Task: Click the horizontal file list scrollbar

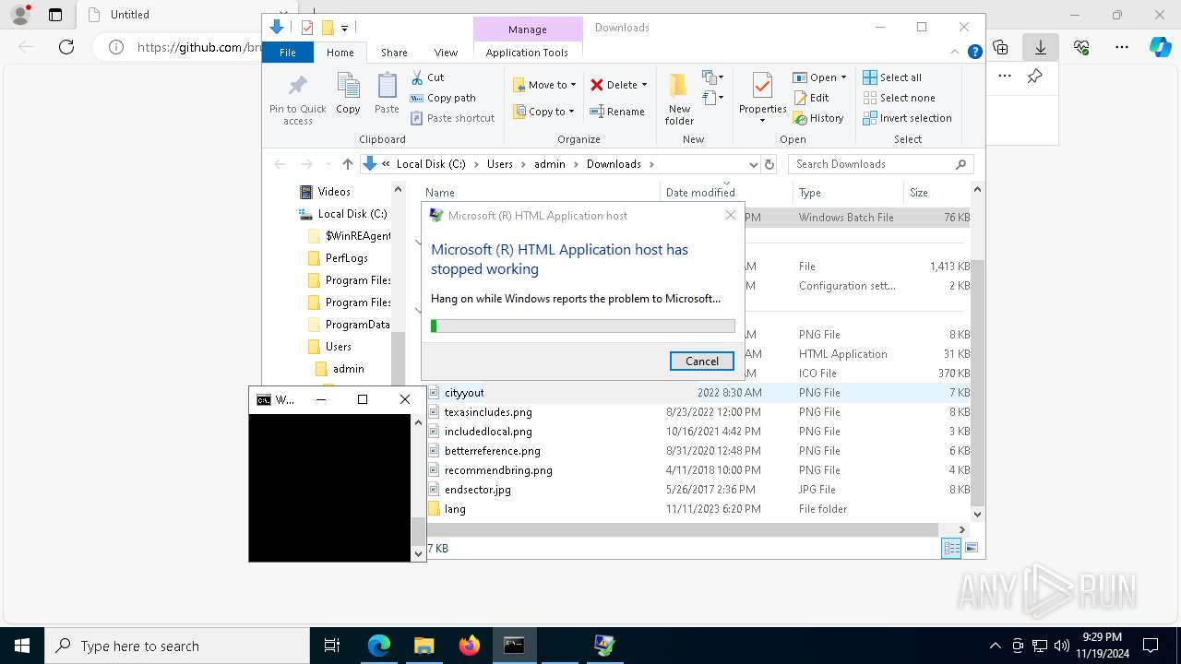Action: pyautogui.click(x=683, y=529)
